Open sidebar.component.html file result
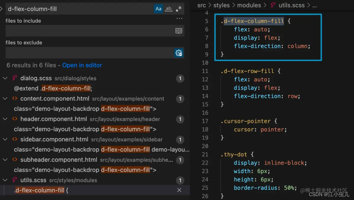 [54, 139]
